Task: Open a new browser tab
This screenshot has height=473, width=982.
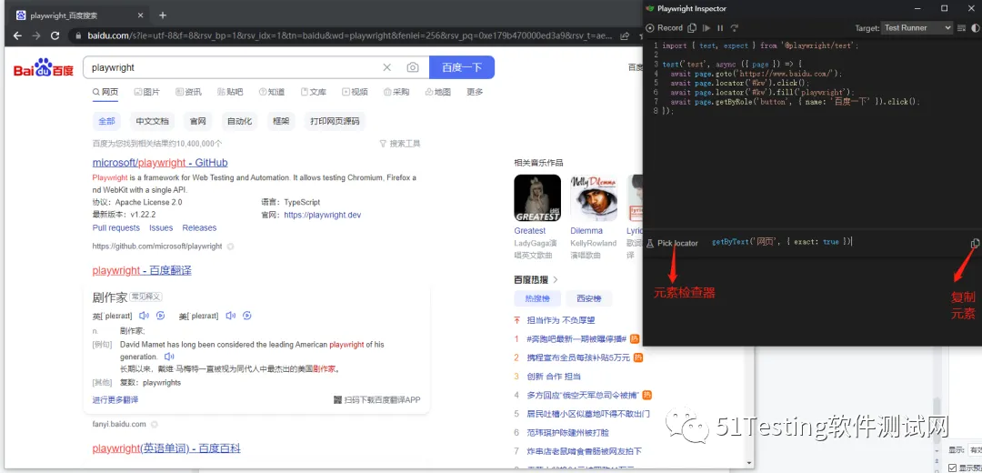Action: tap(163, 15)
